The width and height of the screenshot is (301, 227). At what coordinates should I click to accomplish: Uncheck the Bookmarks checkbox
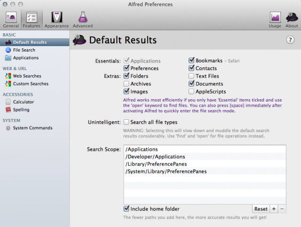[191, 61]
